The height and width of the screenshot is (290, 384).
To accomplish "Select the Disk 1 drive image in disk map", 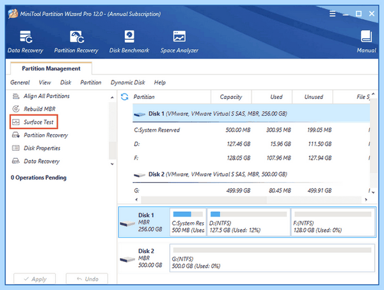I will [x=127, y=223].
